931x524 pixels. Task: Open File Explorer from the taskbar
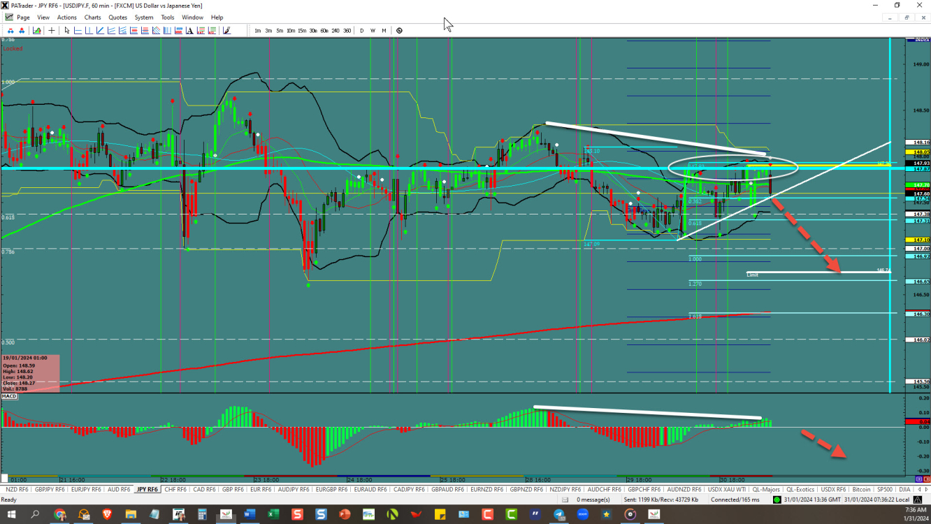[131, 514]
